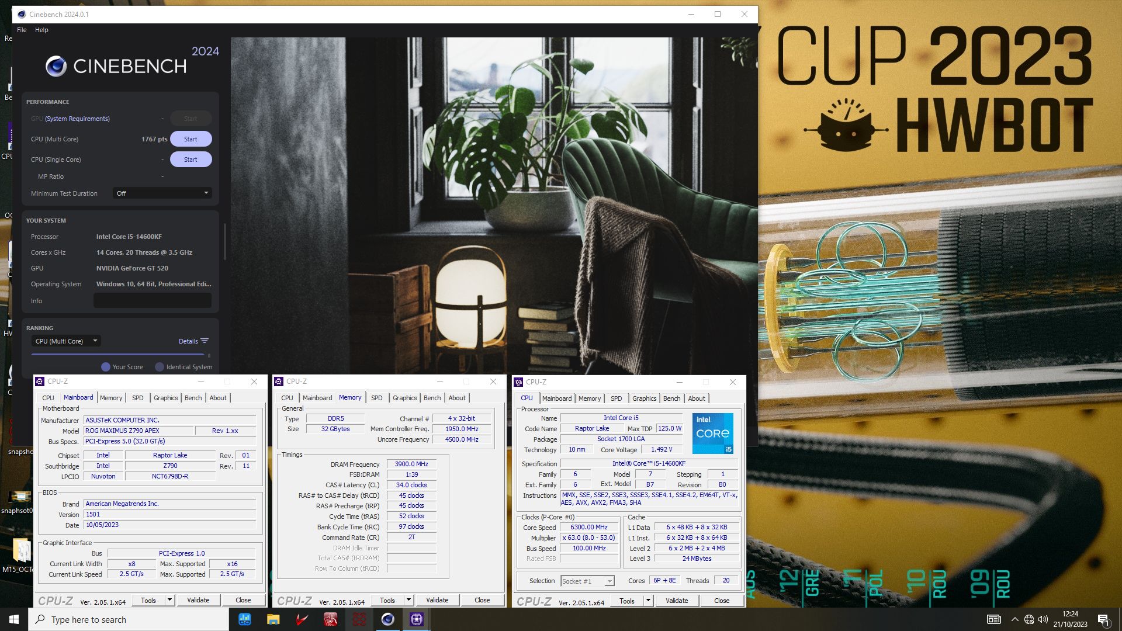The height and width of the screenshot is (631, 1122).
Task: Click Tools button in left CPU-Z window
Action: 148,600
